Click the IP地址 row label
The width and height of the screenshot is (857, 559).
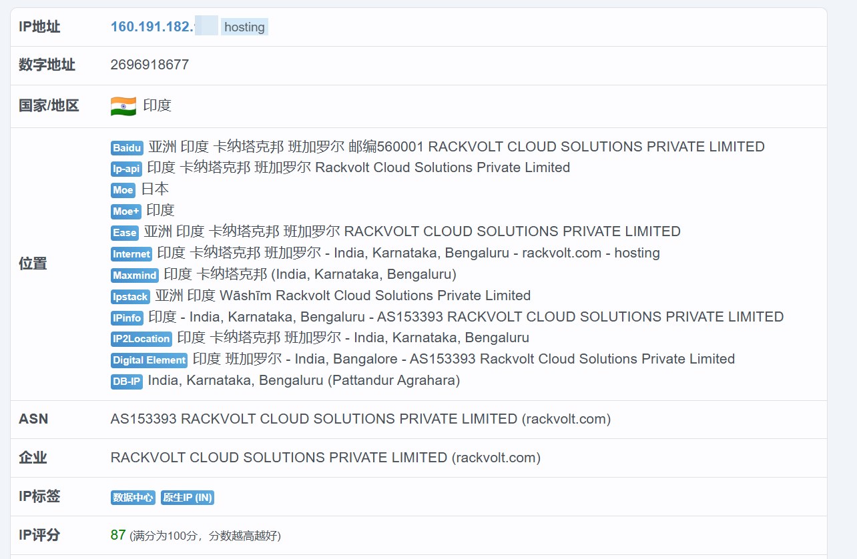coord(39,27)
